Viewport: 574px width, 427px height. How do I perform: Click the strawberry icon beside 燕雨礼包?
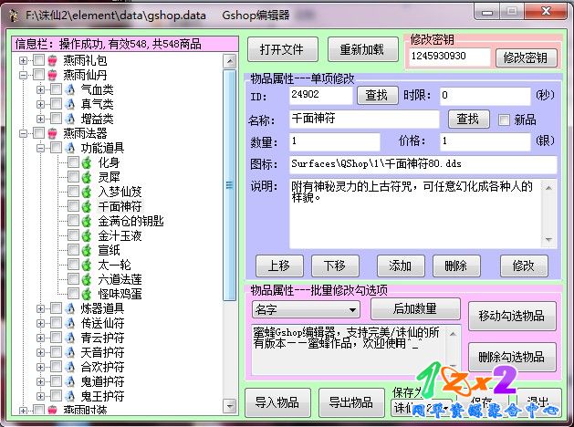53,60
